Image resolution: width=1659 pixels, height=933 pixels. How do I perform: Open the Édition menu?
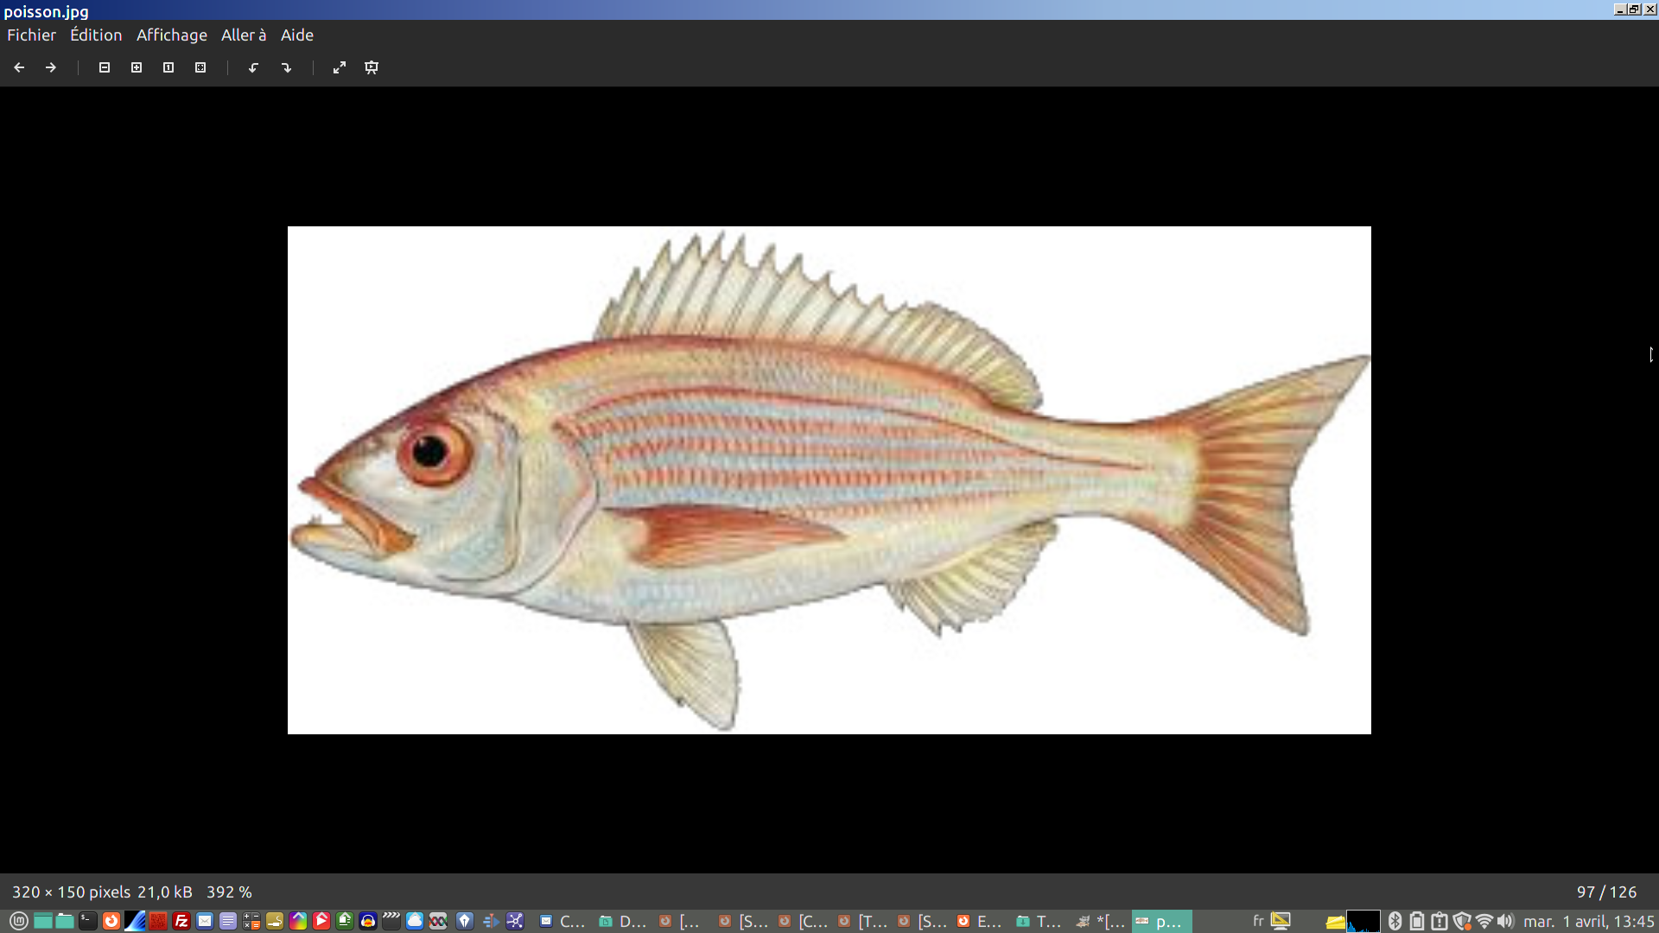click(x=96, y=35)
